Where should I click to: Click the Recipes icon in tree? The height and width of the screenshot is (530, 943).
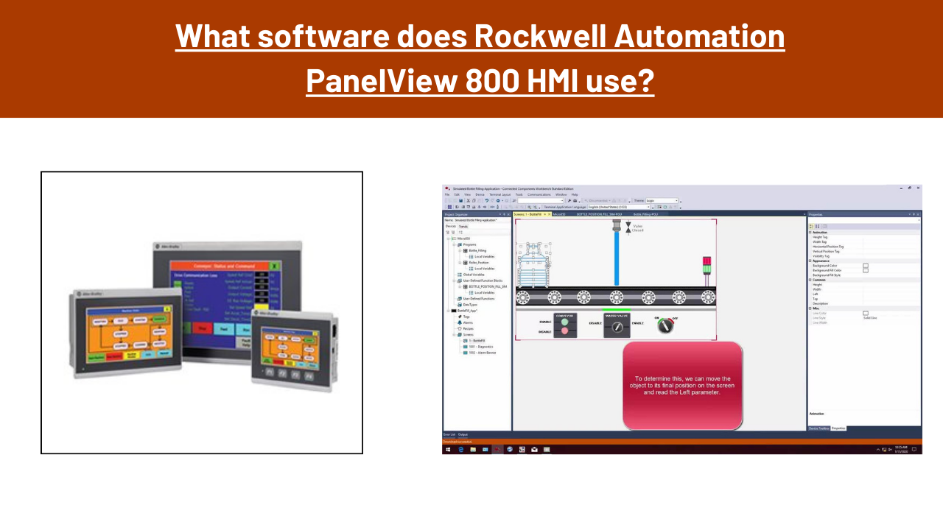tap(460, 328)
